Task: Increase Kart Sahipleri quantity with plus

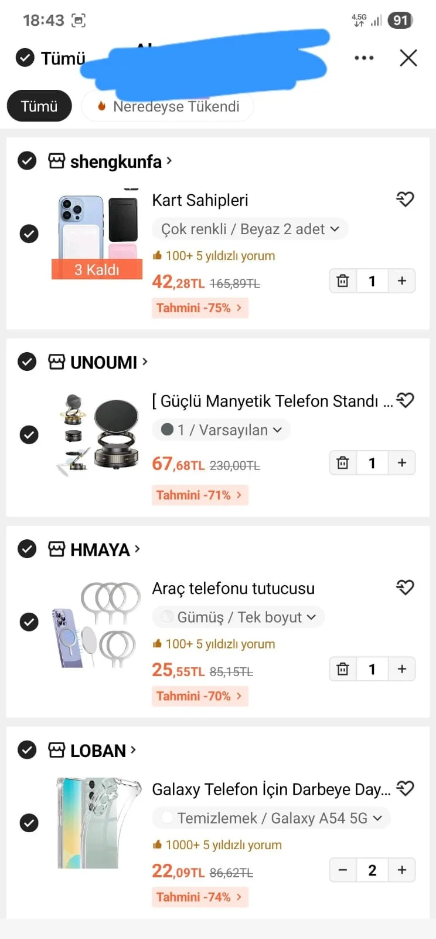Action: (402, 281)
